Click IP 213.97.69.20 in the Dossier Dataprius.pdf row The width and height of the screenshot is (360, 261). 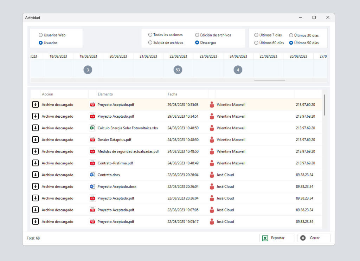[x=306, y=140]
